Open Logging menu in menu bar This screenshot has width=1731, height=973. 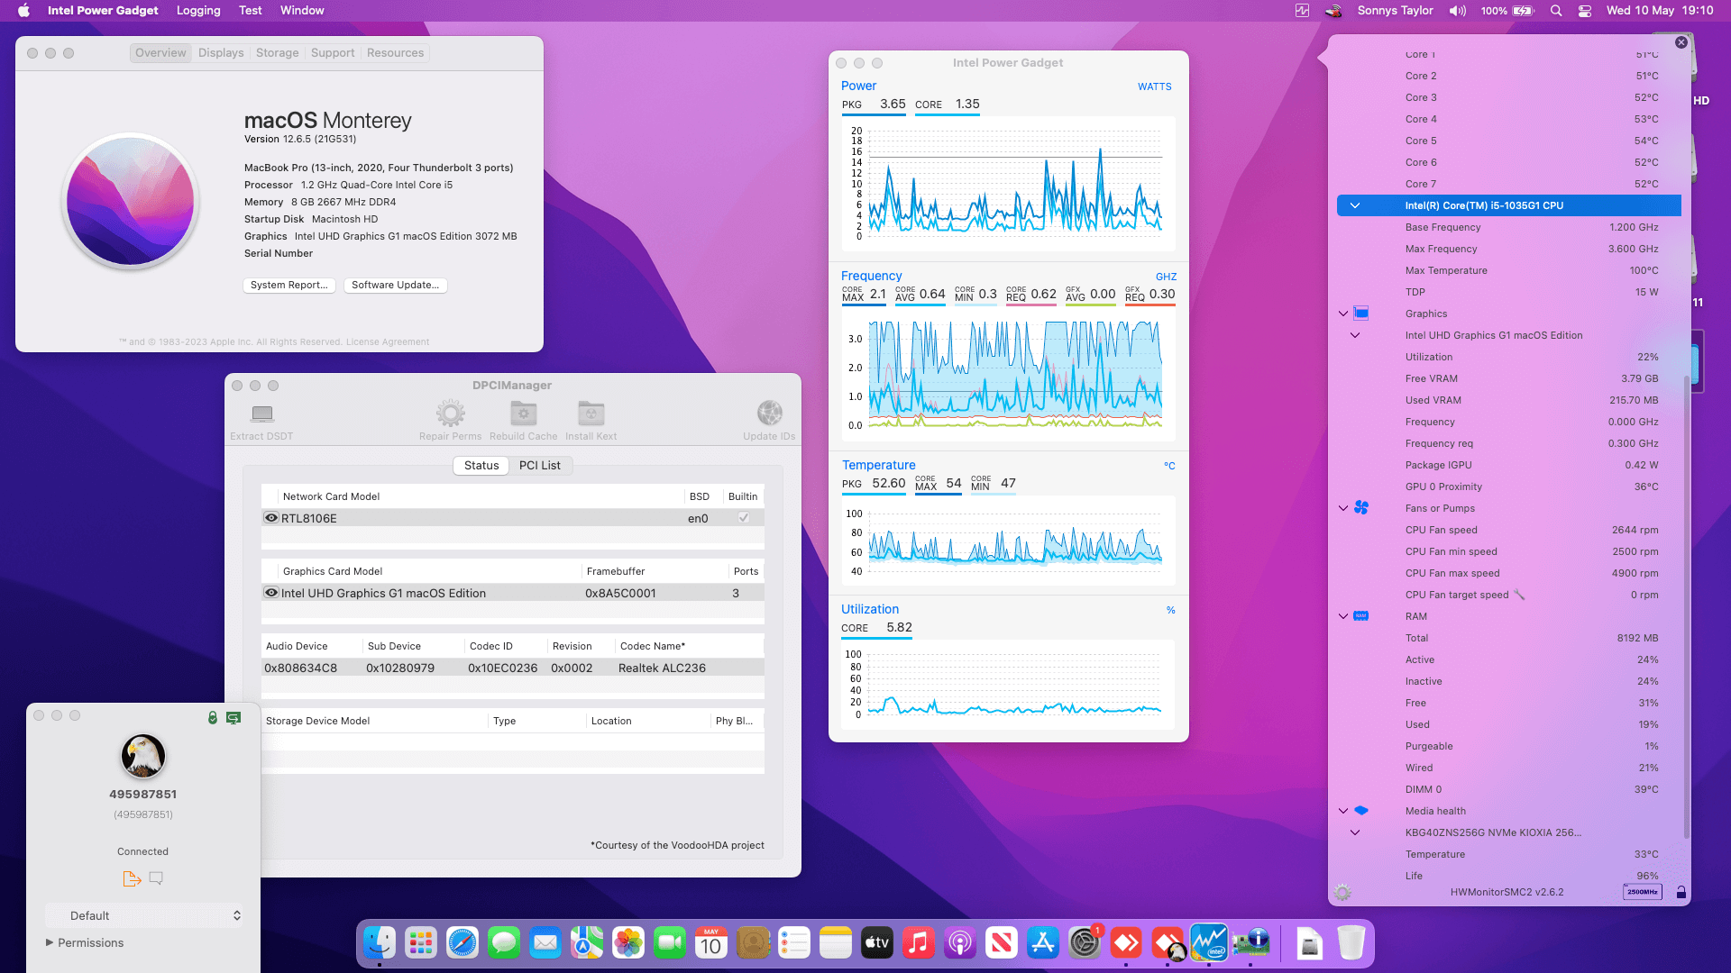click(198, 11)
